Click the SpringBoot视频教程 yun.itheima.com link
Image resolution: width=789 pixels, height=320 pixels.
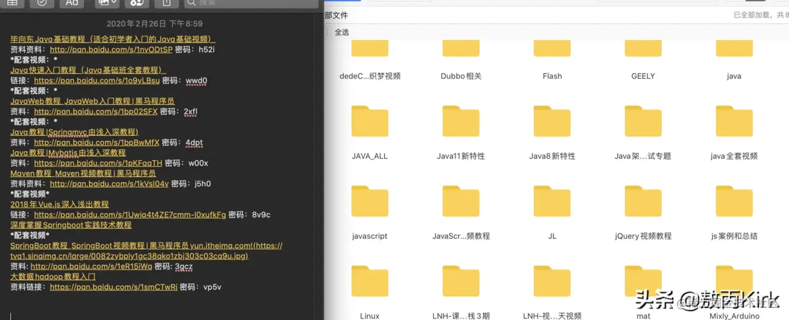click(146, 251)
